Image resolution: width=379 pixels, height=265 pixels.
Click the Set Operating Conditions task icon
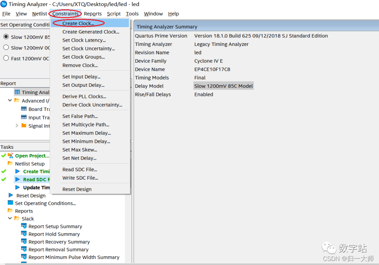[11, 203]
